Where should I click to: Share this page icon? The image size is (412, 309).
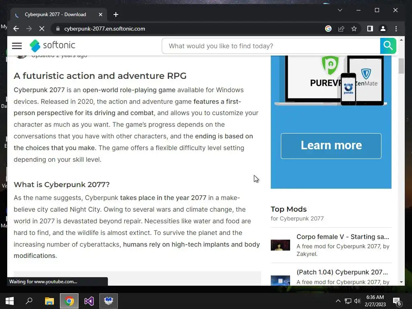(x=341, y=29)
